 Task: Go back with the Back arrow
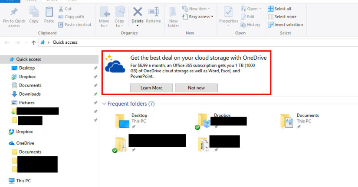7,42
